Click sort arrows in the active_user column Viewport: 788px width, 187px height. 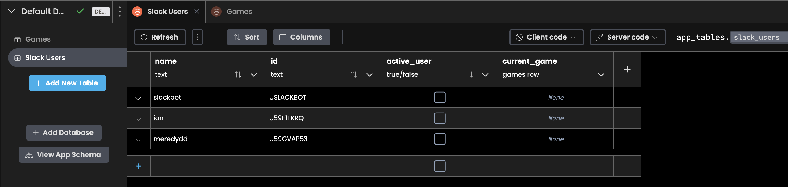pyautogui.click(x=469, y=75)
